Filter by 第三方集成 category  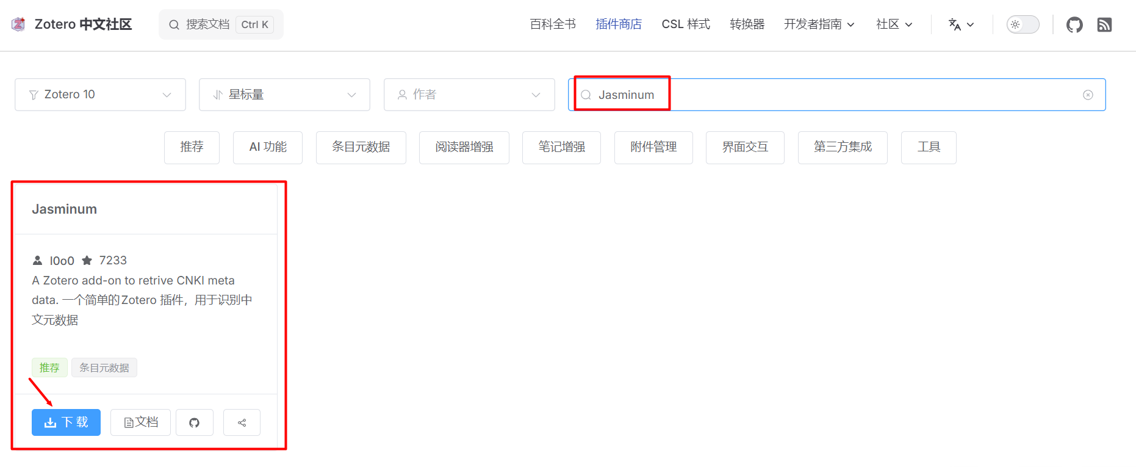pos(843,147)
